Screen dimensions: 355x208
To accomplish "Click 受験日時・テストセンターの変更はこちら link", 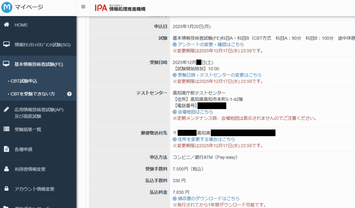I will click(x=219, y=75).
